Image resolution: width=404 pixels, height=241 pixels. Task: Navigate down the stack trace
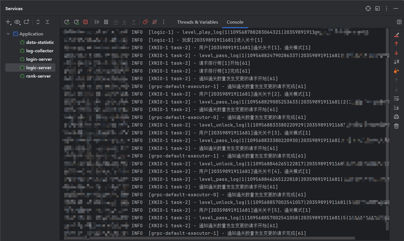tap(396, 53)
